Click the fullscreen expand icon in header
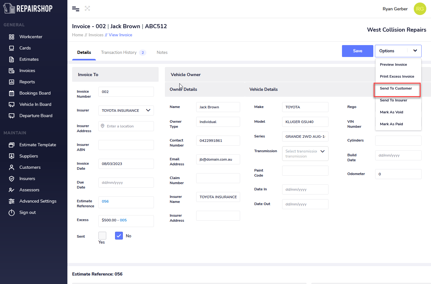This screenshot has width=431, height=284. pos(87,8)
